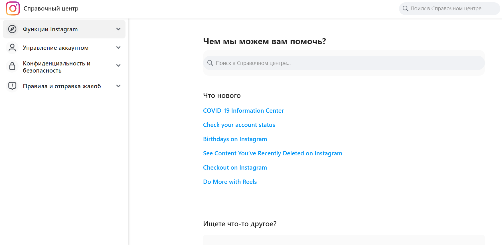The width and height of the screenshot is (502, 245).
Task: Open the Check your account status link
Action: point(239,125)
